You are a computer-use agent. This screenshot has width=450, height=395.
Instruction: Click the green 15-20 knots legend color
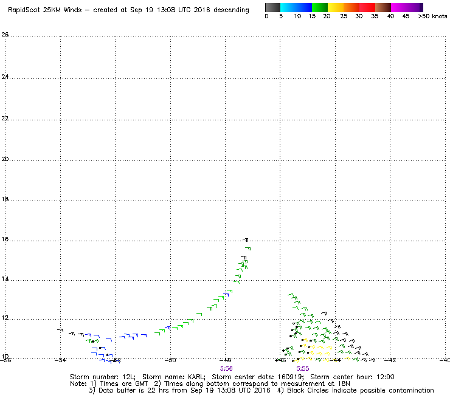(x=320, y=7)
